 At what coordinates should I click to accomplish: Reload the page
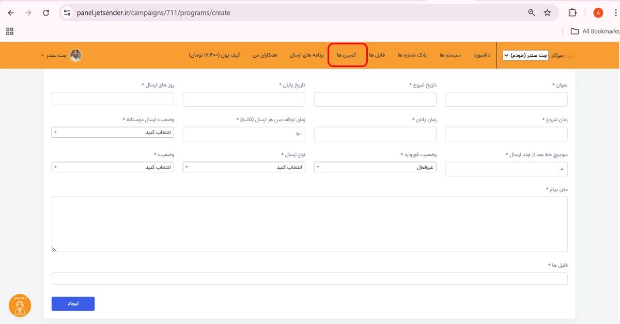pyautogui.click(x=46, y=13)
